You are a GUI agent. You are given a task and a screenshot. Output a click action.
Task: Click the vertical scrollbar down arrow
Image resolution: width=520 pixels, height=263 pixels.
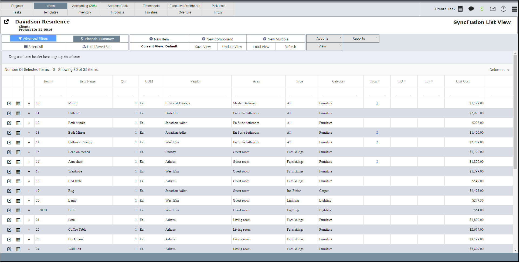point(515,250)
